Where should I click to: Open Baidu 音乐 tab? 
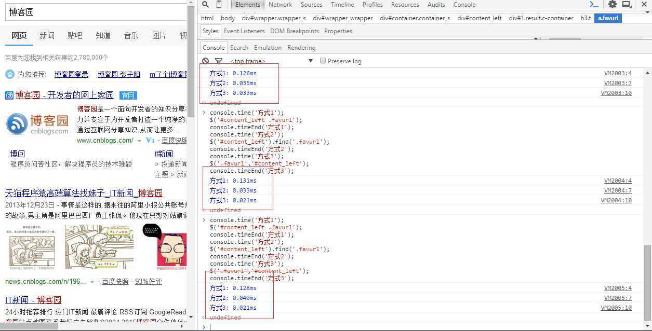pyautogui.click(x=131, y=35)
